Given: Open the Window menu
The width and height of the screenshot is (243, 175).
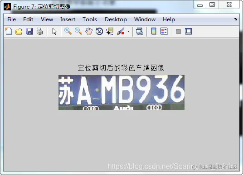Looking at the screenshot, I should click(145, 19).
